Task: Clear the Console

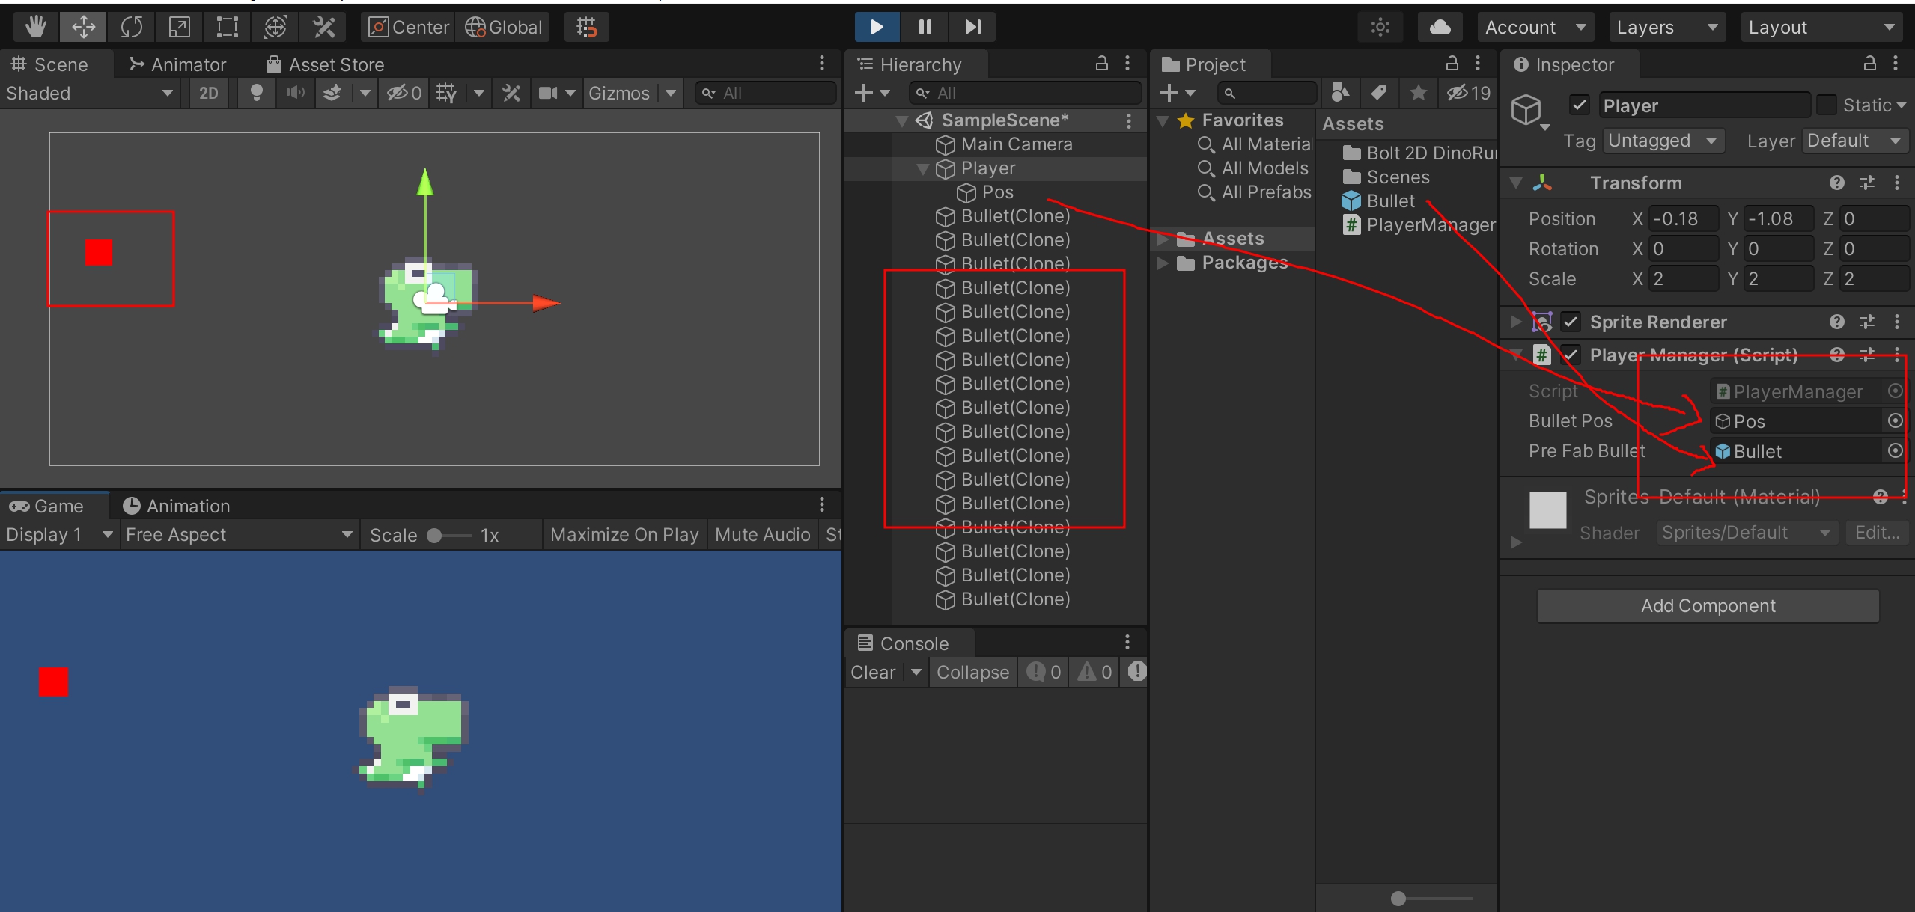Action: 873,672
